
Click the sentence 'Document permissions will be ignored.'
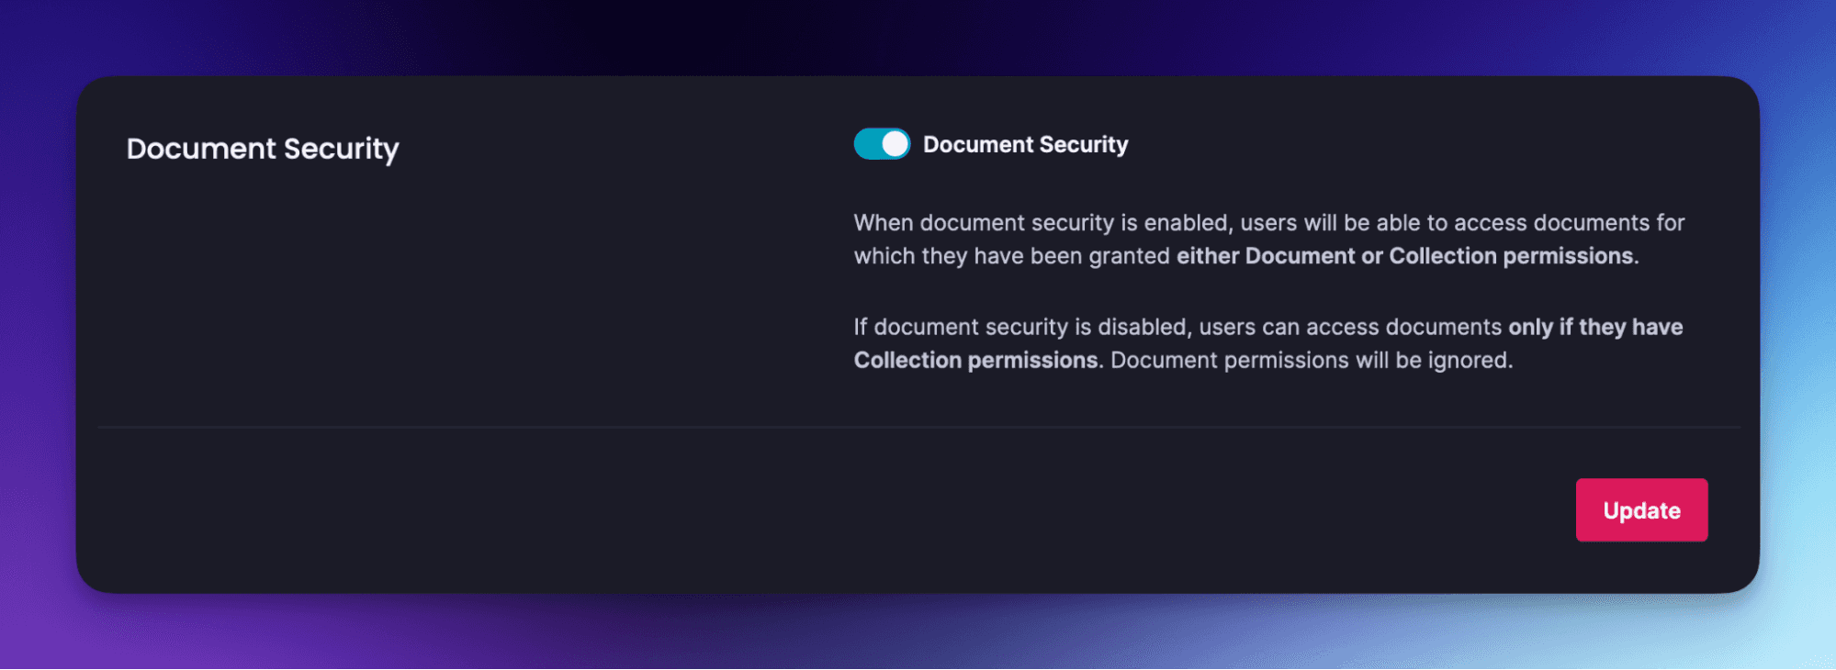point(1312,360)
